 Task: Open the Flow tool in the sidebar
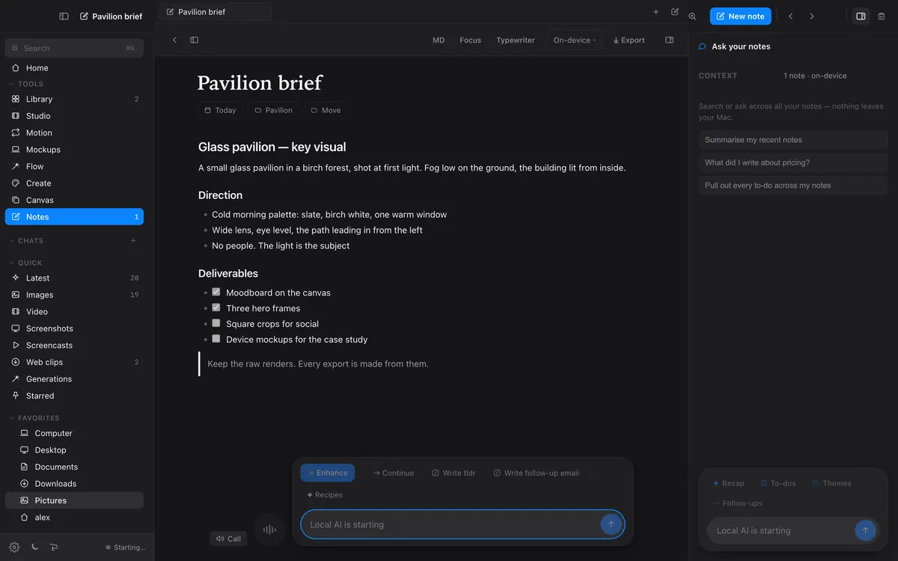(x=74, y=166)
